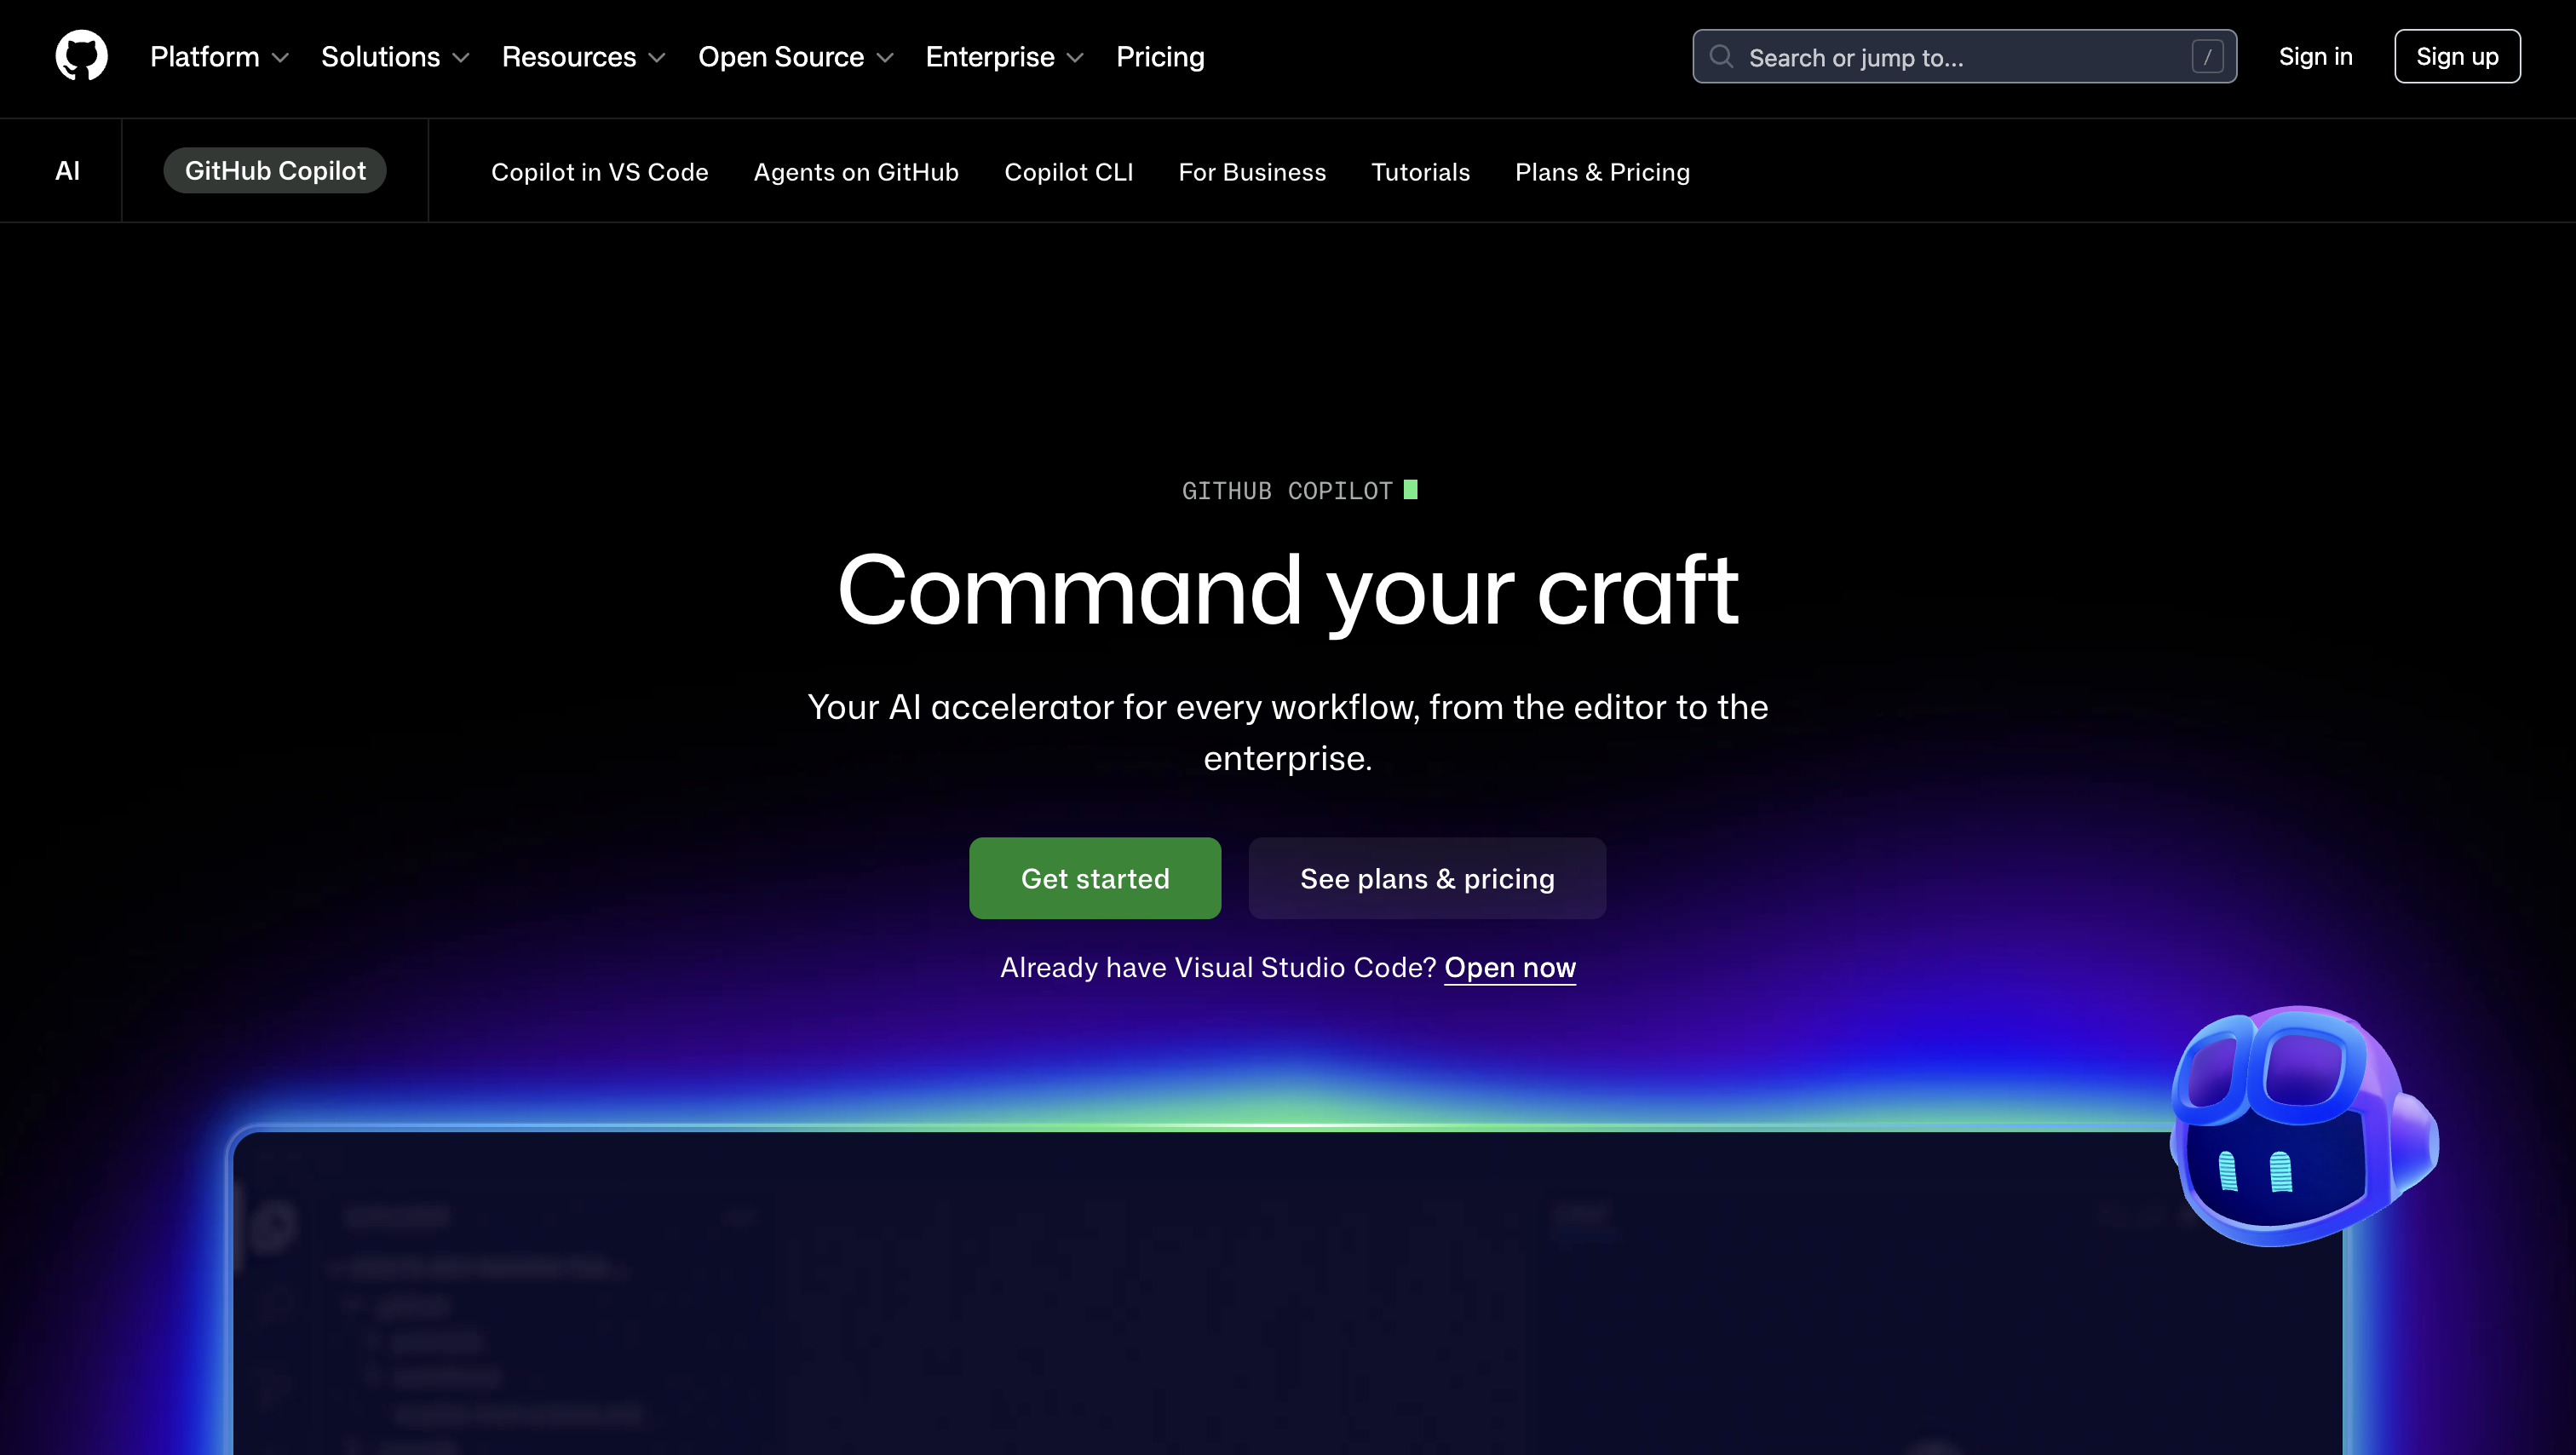
Task: Click the GitHub Octocat logo
Action: [x=81, y=56]
